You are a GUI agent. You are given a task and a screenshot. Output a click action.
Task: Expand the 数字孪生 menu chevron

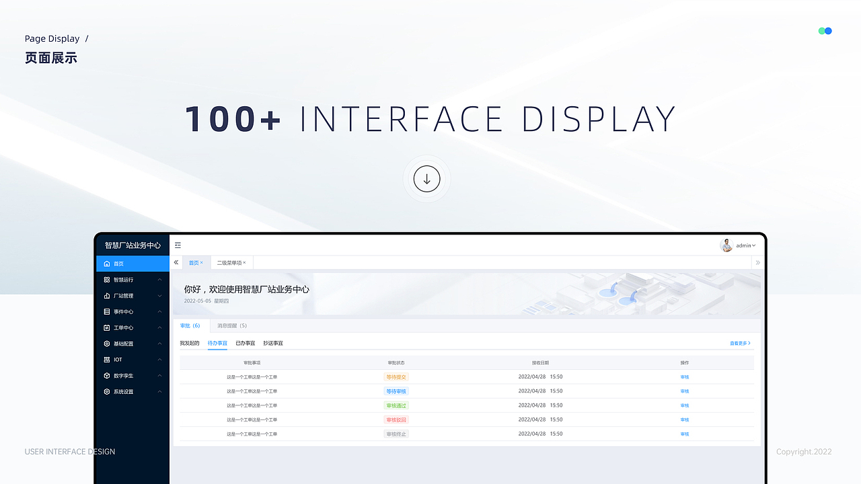[x=159, y=376]
